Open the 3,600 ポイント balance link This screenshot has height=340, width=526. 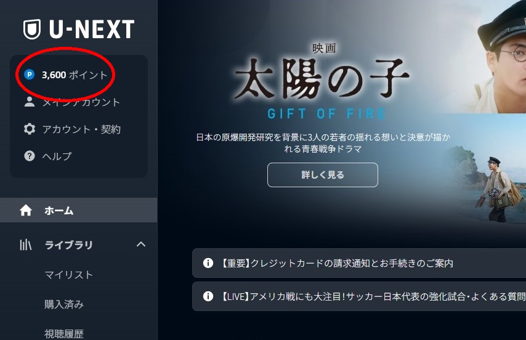[x=75, y=75]
